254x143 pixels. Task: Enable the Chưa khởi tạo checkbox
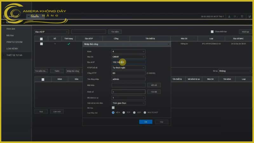point(212,32)
